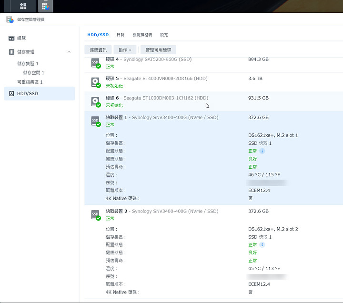Click 未初始化 status under 硬碟 5
343x303 pixels.
point(114,86)
